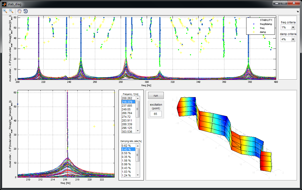Select damping ratio 1.03 % entry
This screenshot has width=302, height=190.
[128, 172]
